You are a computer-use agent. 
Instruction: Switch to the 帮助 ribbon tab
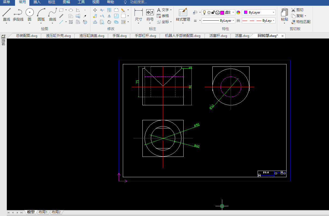[111, 2]
